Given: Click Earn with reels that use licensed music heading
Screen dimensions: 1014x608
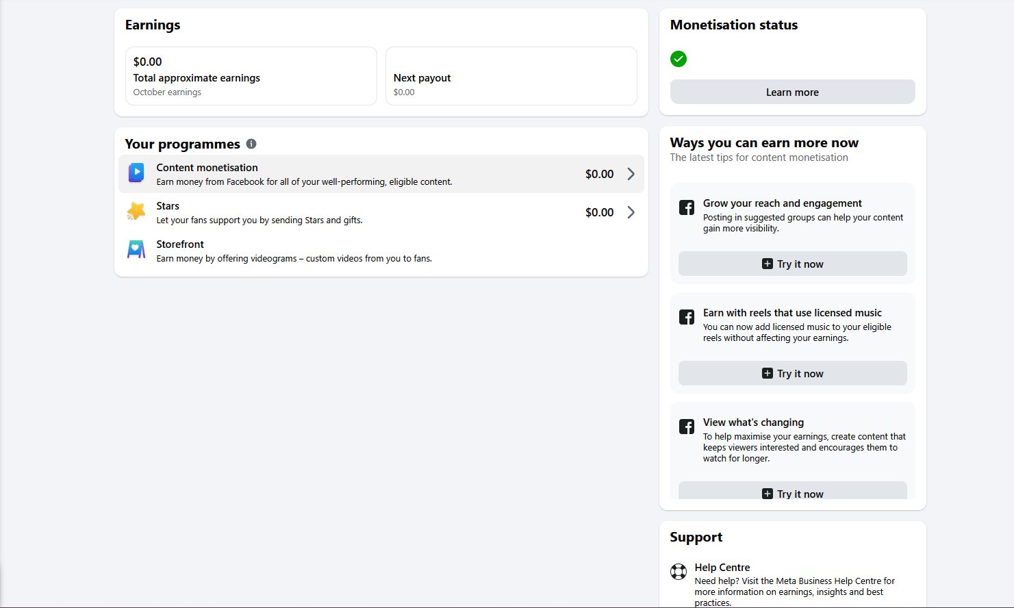Looking at the screenshot, I should coord(792,313).
